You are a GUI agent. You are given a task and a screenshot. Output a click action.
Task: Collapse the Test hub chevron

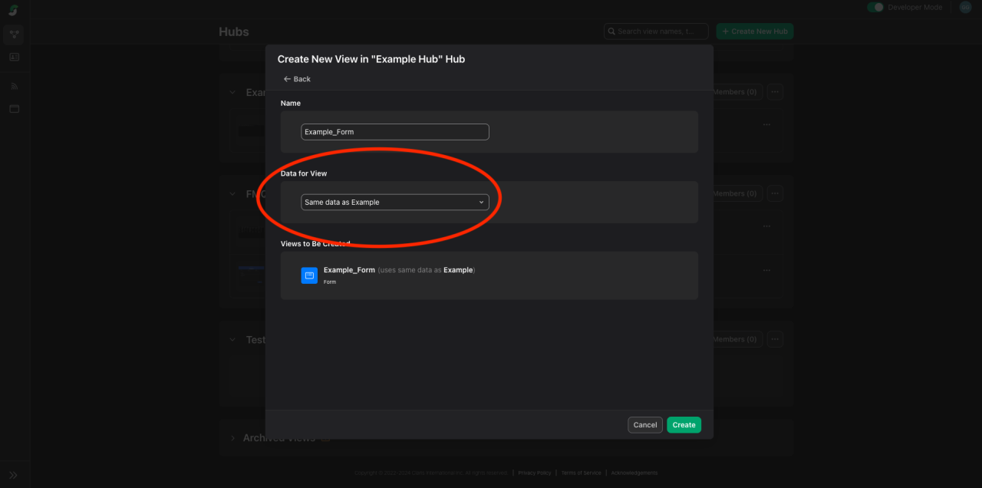tap(233, 340)
